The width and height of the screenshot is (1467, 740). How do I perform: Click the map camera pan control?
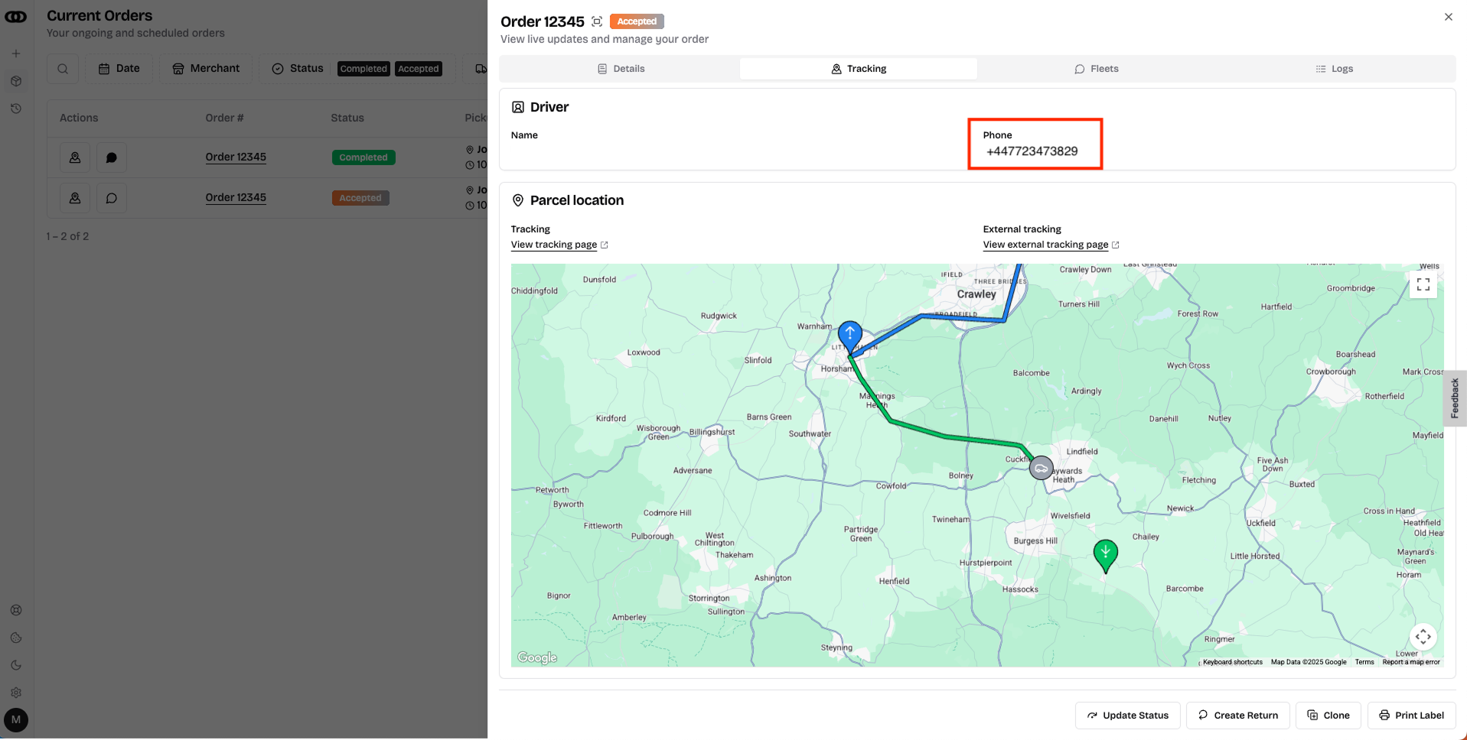tap(1423, 637)
